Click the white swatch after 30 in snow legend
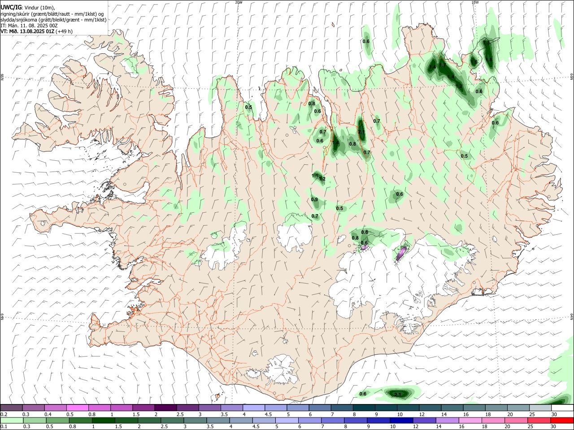 pyautogui.click(x=562, y=408)
